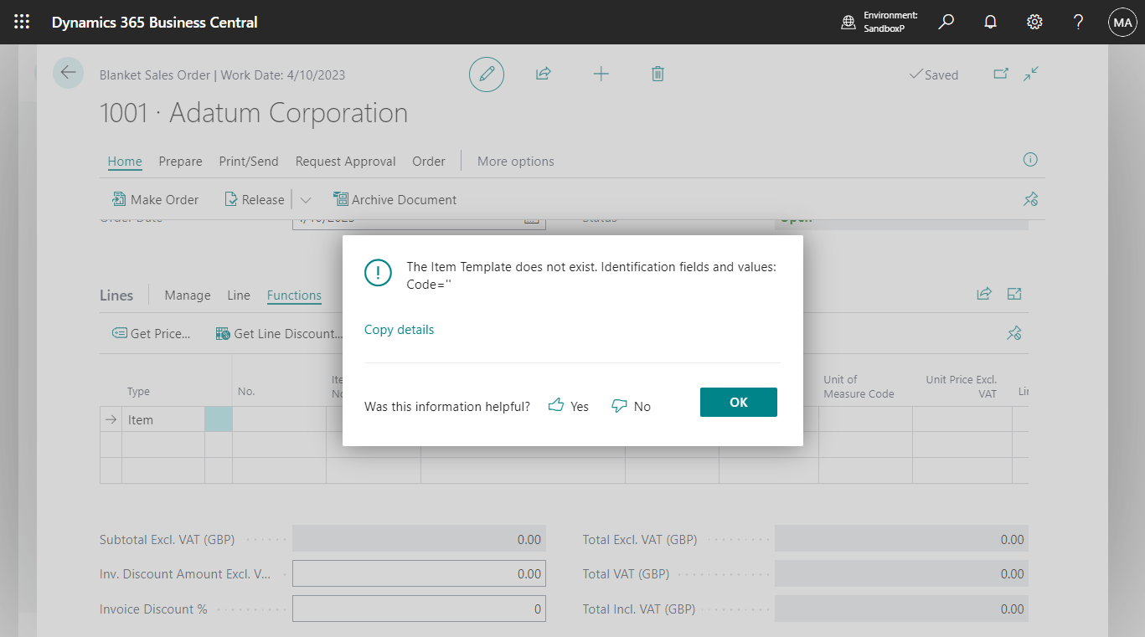Click the pencil edit icon

coord(486,74)
